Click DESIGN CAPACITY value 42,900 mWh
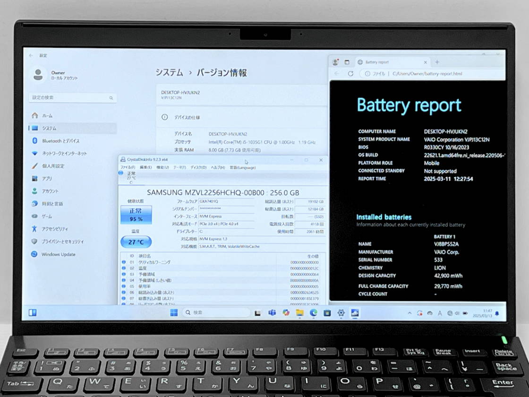Screen dimensions: 529x397 click(x=448, y=276)
